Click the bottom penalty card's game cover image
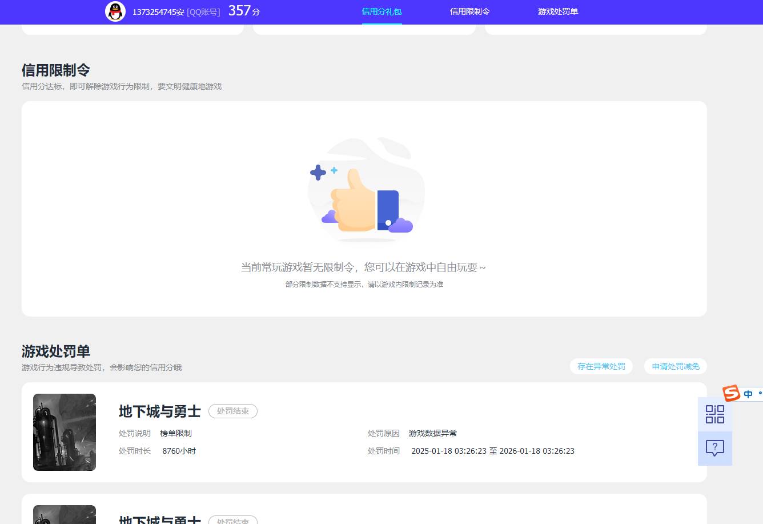The width and height of the screenshot is (763, 524). point(64,514)
